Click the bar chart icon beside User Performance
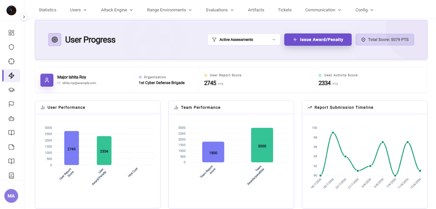 click(x=43, y=107)
